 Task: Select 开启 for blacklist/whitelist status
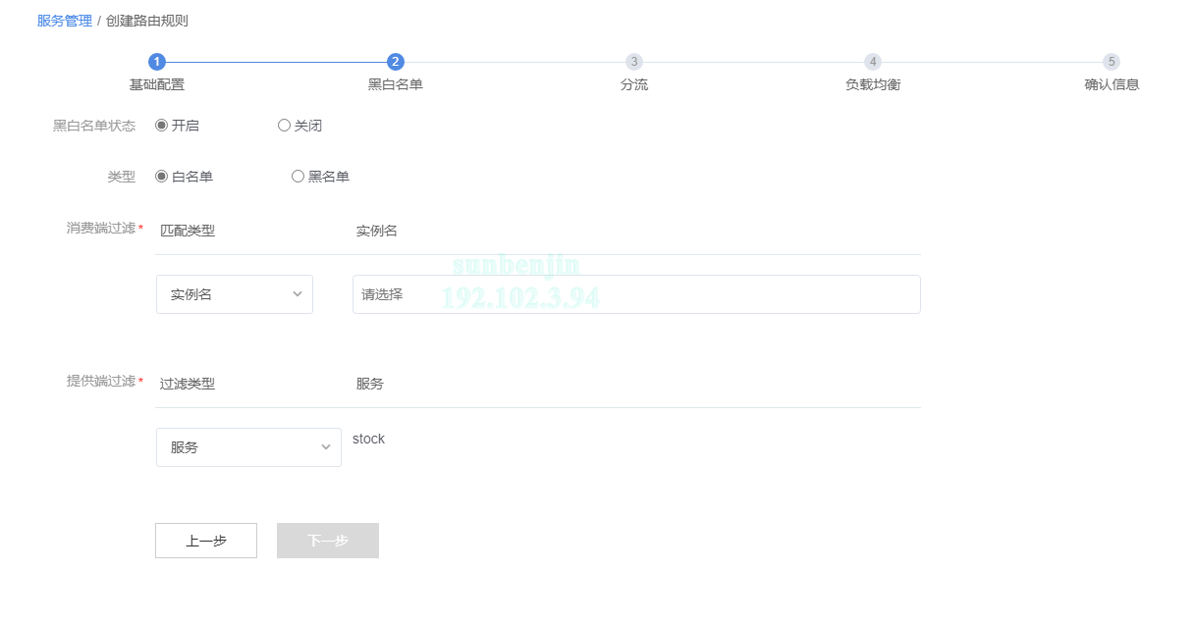pos(162,126)
